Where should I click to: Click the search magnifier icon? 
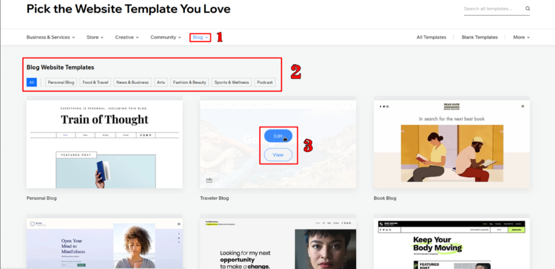(527, 9)
